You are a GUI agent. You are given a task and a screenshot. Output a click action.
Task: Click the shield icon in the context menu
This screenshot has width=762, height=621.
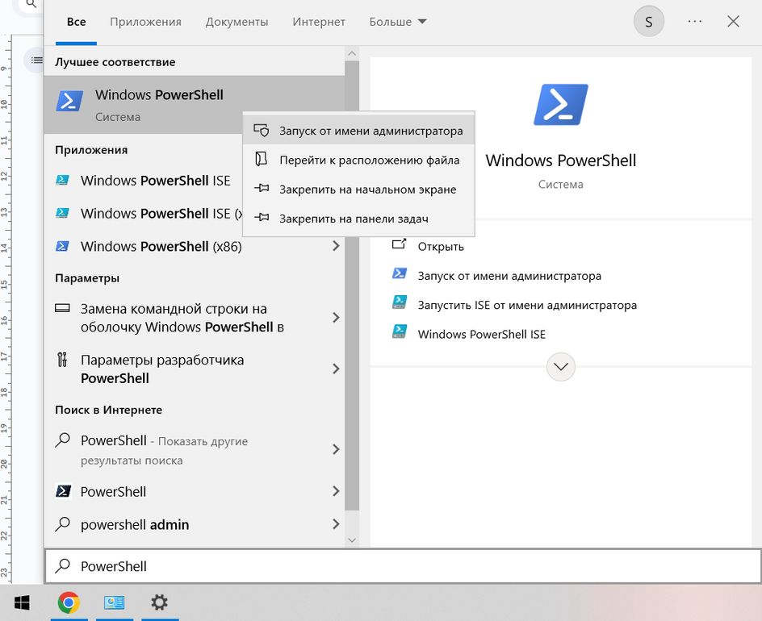pyautogui.click(x=262, y=130)
